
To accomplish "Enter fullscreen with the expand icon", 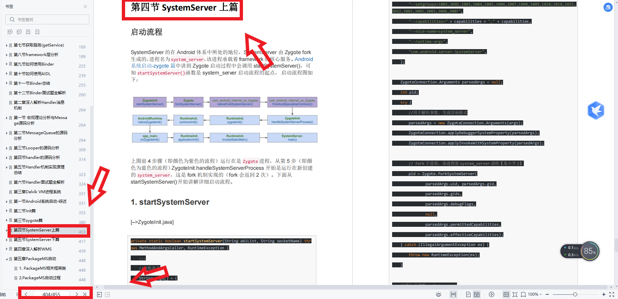I will pos(612,294).
